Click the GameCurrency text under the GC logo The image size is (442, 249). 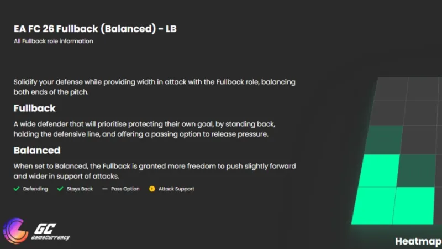tap(51, 238)
